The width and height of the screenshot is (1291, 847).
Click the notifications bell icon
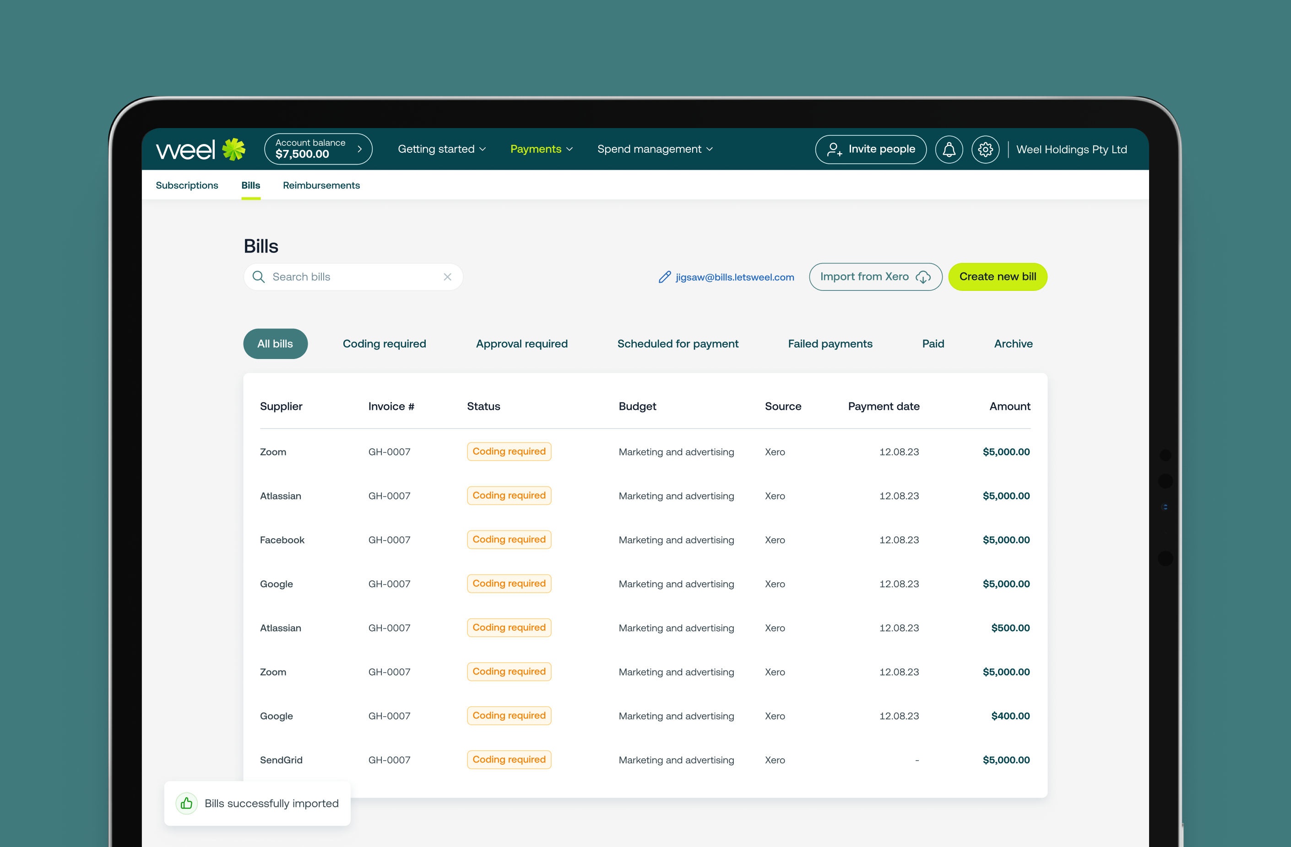tap(949, 150)
